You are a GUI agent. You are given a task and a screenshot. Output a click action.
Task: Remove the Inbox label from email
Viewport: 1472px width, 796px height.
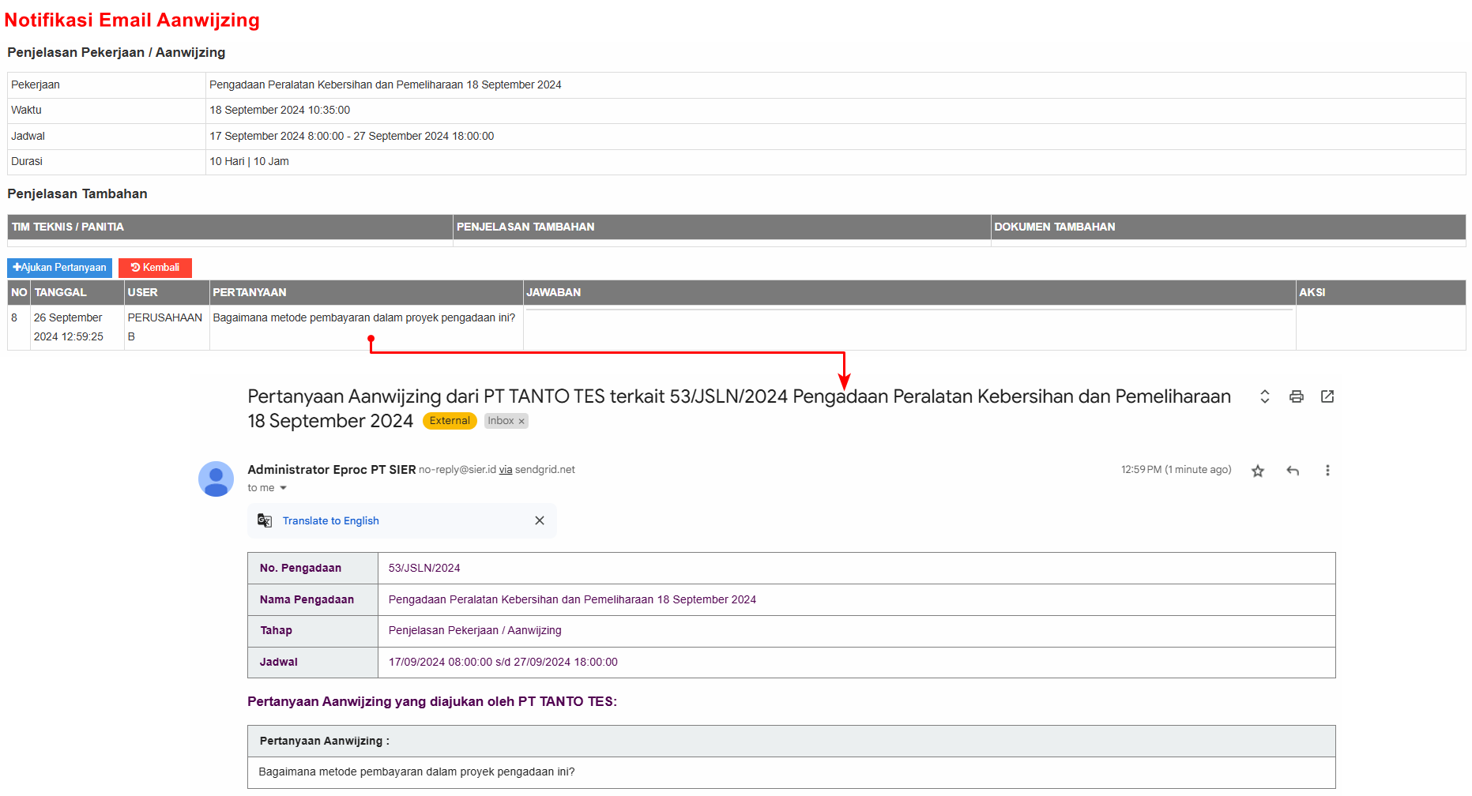click(521, 422)
